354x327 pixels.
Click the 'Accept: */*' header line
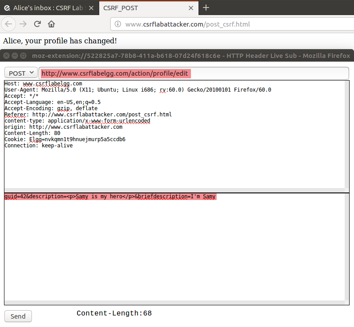[x=21, y=96]
